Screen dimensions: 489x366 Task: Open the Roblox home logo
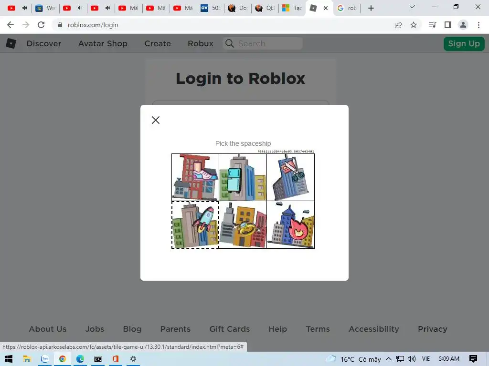(x=11, y=43)
